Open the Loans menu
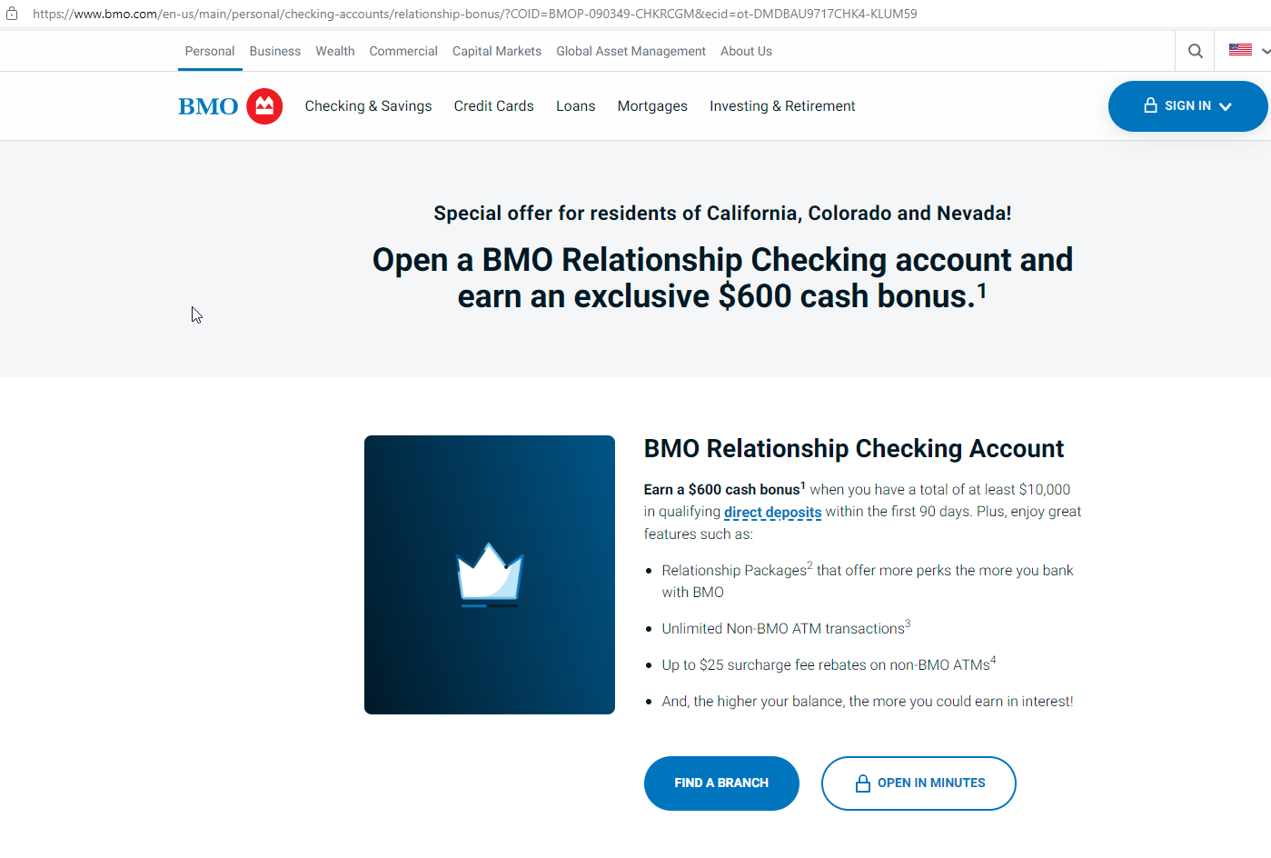This screenshot has width=1271, height=858. click(575, 106)
